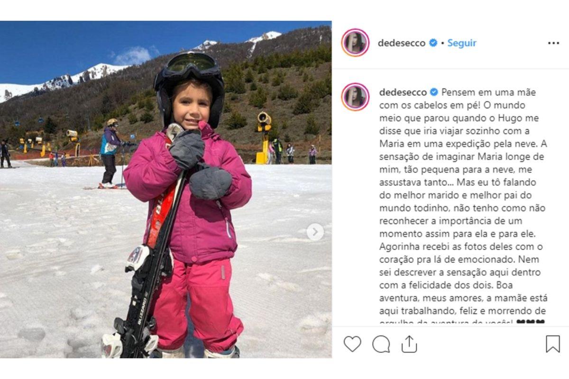Follow dedesecco with the Seguir button
The width and height of the screenshot is (569, 379).
click(x=462, y=43)
